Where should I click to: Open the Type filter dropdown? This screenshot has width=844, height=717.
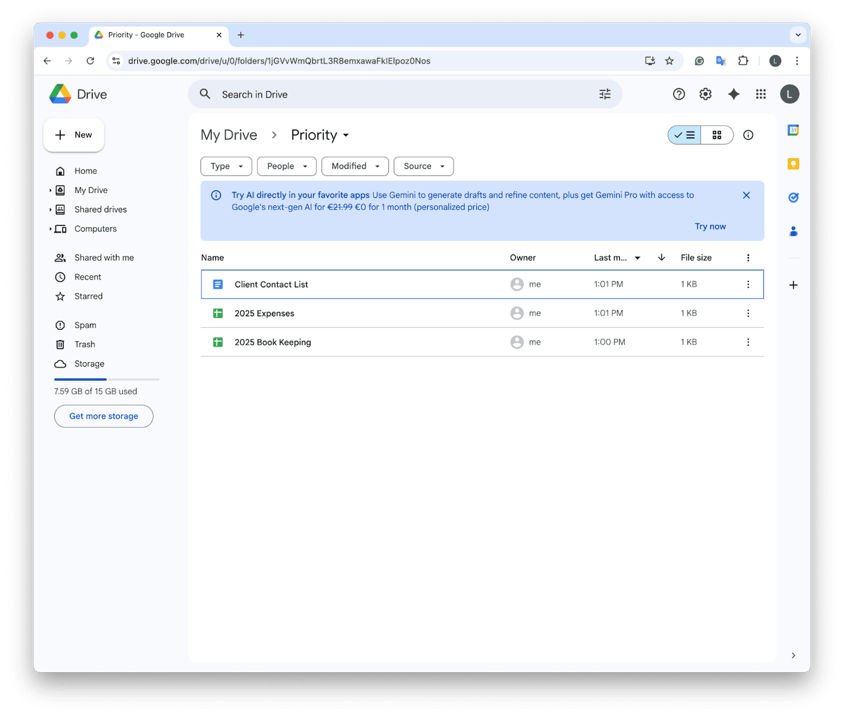(x=225, y=166)
